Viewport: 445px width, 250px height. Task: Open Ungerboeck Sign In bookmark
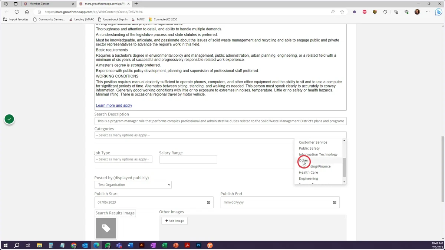pos(113,19)
